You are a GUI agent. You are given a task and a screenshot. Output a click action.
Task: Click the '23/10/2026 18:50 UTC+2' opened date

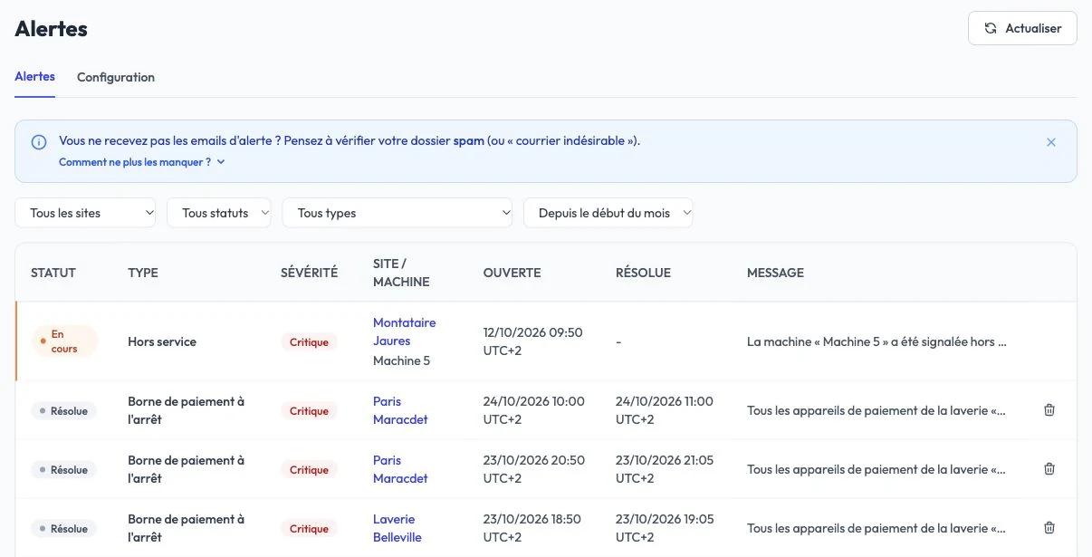tap(532, 528)
